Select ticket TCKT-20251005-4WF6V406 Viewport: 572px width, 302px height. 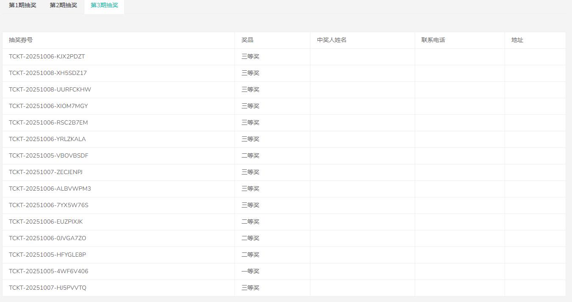[x=48, y=272]
